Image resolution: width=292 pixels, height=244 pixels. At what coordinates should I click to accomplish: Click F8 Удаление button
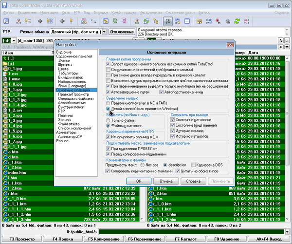[227, 239]
